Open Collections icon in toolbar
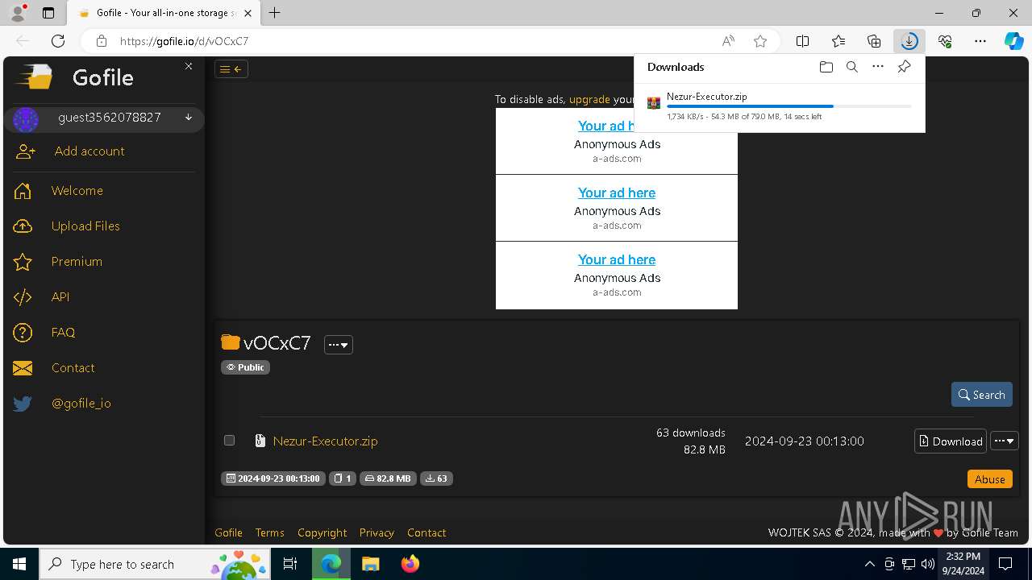 coord(874,41)
